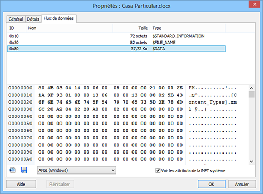Viewport: 263px width, 194px height.
Task: Select the Flux de données tab
Action: pyautogui.click(x=58, y=18)
